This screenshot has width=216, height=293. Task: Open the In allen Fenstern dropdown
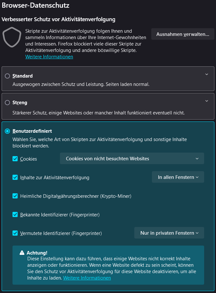tap(178, 177)
